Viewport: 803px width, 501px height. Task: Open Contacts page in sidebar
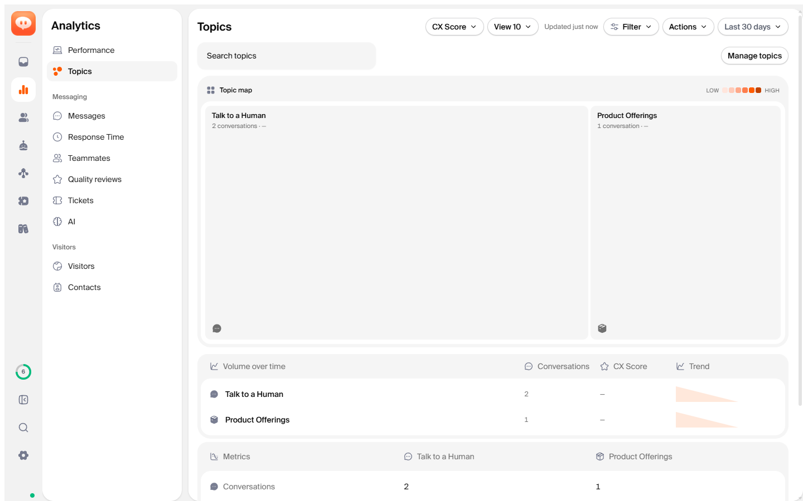(112, 287)
